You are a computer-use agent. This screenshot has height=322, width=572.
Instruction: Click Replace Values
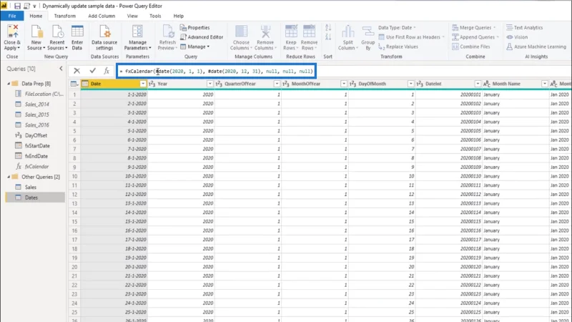coord(398,47)
